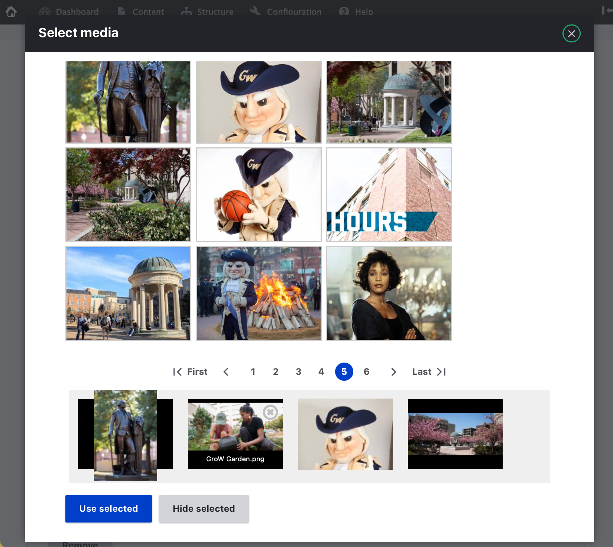Click the Dashboard gauge icon
Image resolution: width=613 pixels, height=547 pixels.
[45, 11]
